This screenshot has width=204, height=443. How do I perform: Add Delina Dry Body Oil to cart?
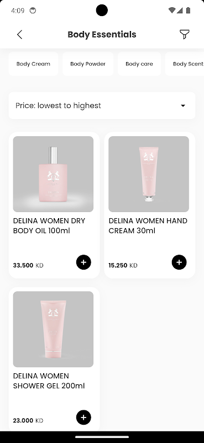[x=83, y=262]
